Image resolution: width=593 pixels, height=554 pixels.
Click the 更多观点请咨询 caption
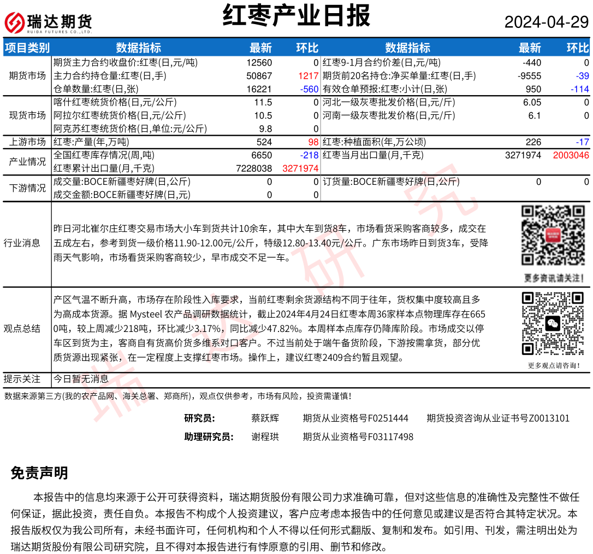(x=553, y=365)
